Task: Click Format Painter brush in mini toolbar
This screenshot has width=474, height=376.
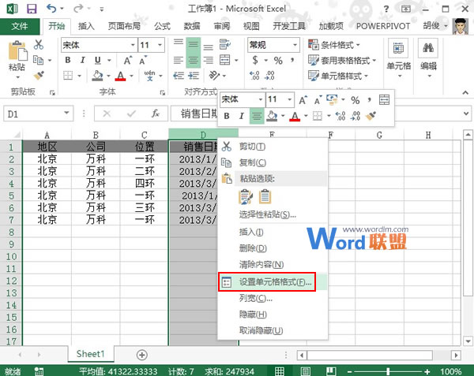Action: (x=371, y=116)
